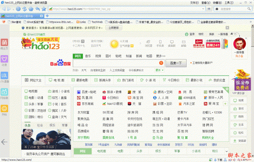Refresh the page with reload icon
Screen dimensions: 254x162
click(x=25, y=9)
